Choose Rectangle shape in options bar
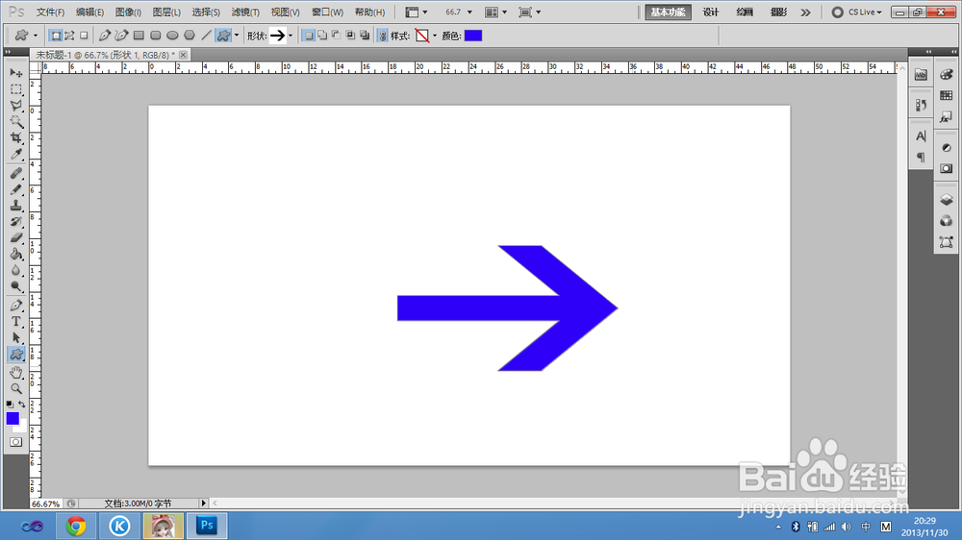This screenshot has width=962, height=540. click(139, 36)
